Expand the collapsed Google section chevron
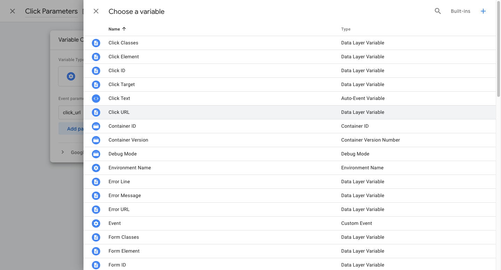This screenshot has width=501, height=270. (x=63, y=152)
